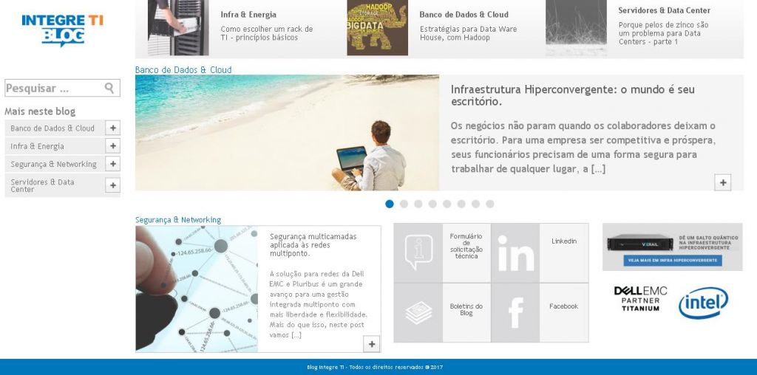
Task: Click the server rack thumbnail
Action: coord(178,27)
